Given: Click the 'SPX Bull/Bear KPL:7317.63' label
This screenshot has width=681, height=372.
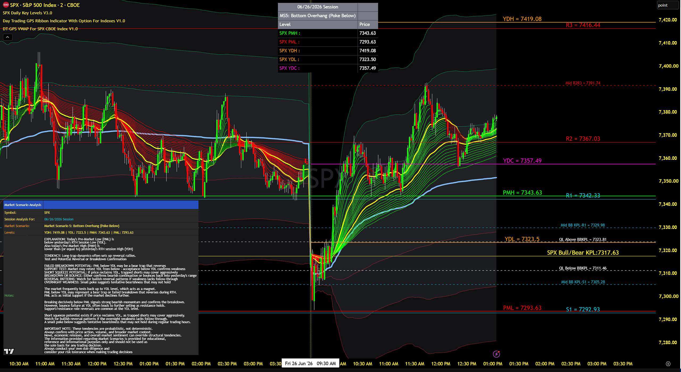Looking at the screenshot, I should 583,253.
